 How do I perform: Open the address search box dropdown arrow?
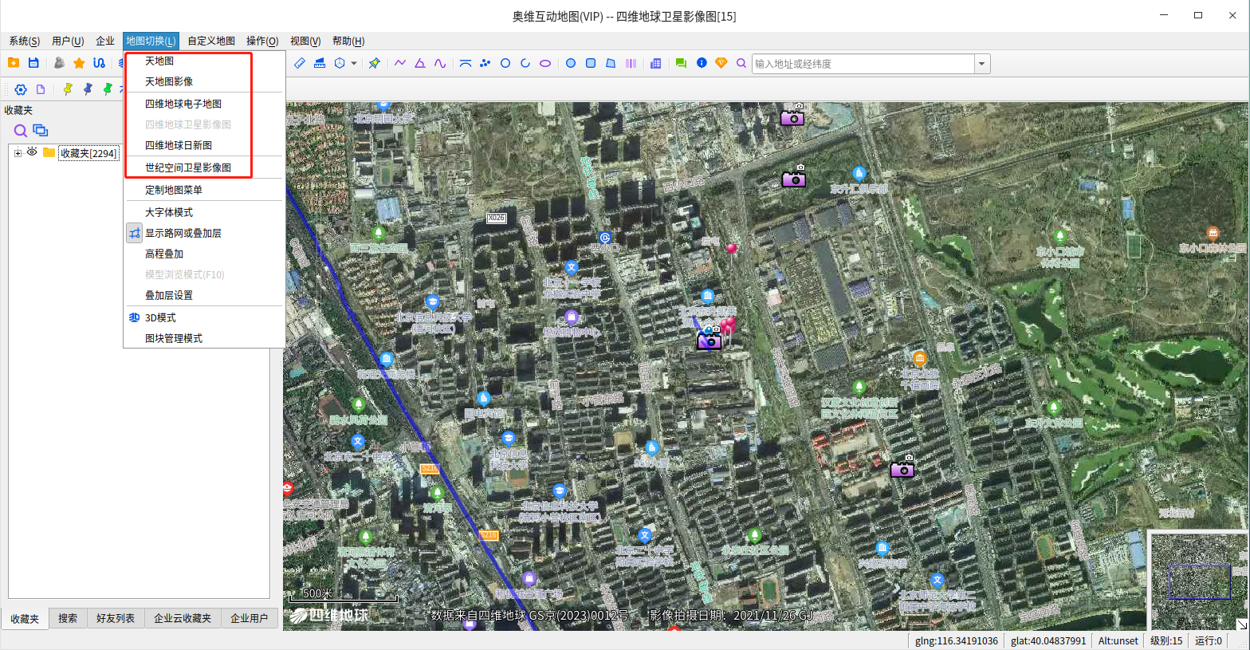tap(982, 64)
